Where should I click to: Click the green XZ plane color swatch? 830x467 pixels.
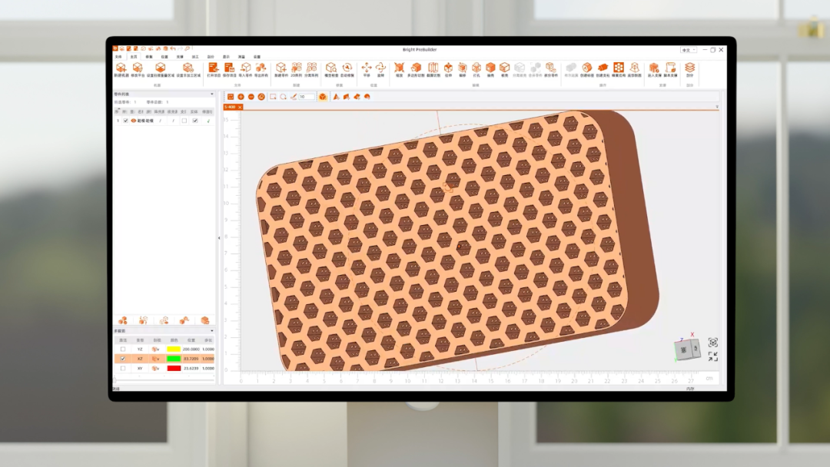[174, 359]
